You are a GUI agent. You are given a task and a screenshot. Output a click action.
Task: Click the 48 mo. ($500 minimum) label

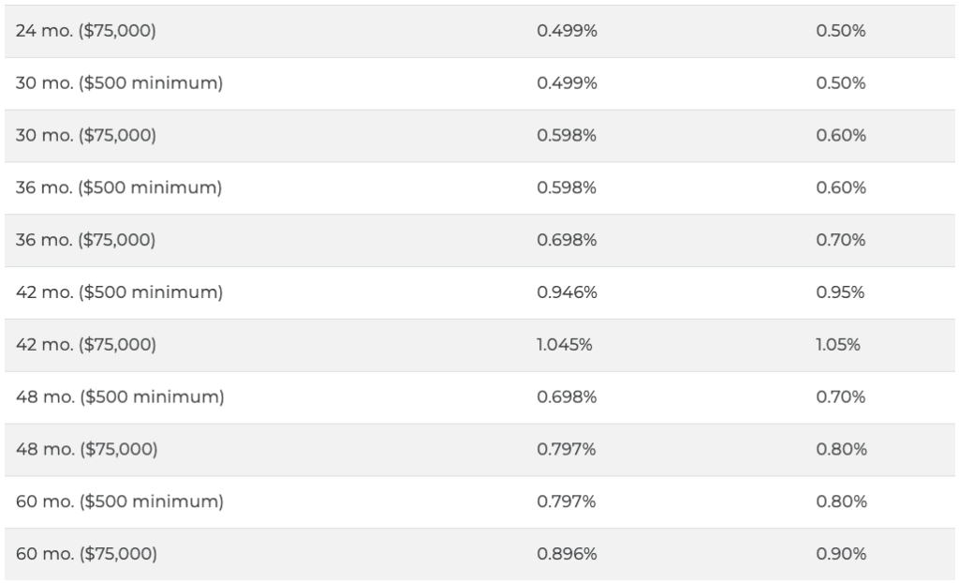(x=120, y=396)
